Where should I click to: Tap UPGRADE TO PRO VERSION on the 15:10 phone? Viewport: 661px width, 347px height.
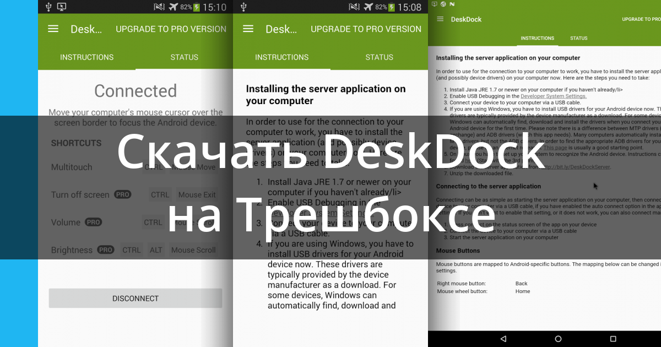coord(171,29)
